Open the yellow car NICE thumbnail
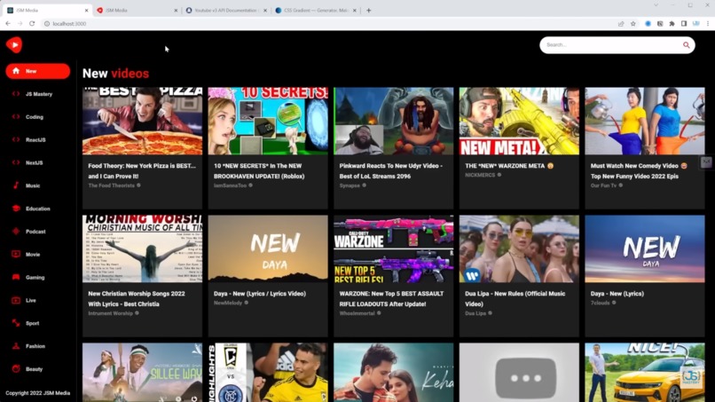 click(645, 373)
